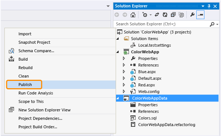Collapse the ColorWebAppData project node
Screen dimensions: 221x136
point(118,98)
